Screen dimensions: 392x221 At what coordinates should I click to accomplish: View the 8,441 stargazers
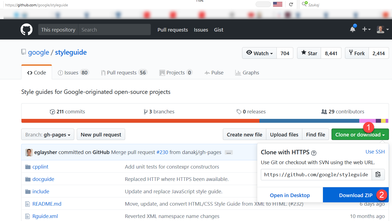point(331,53)
